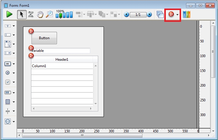This screenshot has width=218, height=140.
Task: Open the badge display dropdown arrow
Action: [x=177, y=15]
